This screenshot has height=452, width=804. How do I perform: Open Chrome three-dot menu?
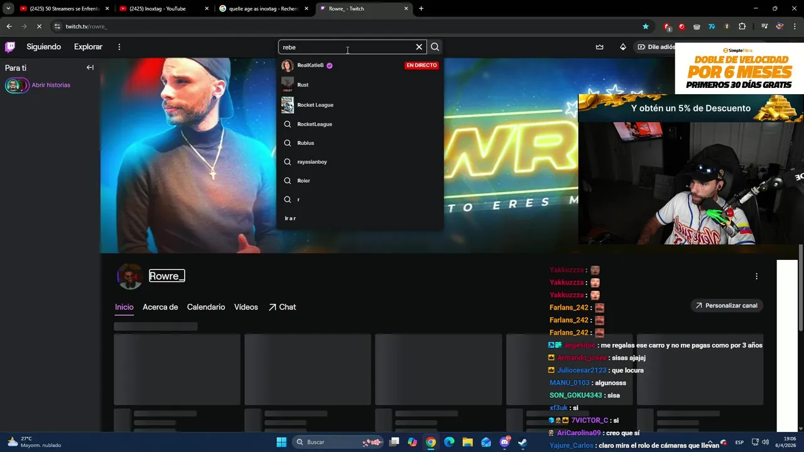(795, 26)
